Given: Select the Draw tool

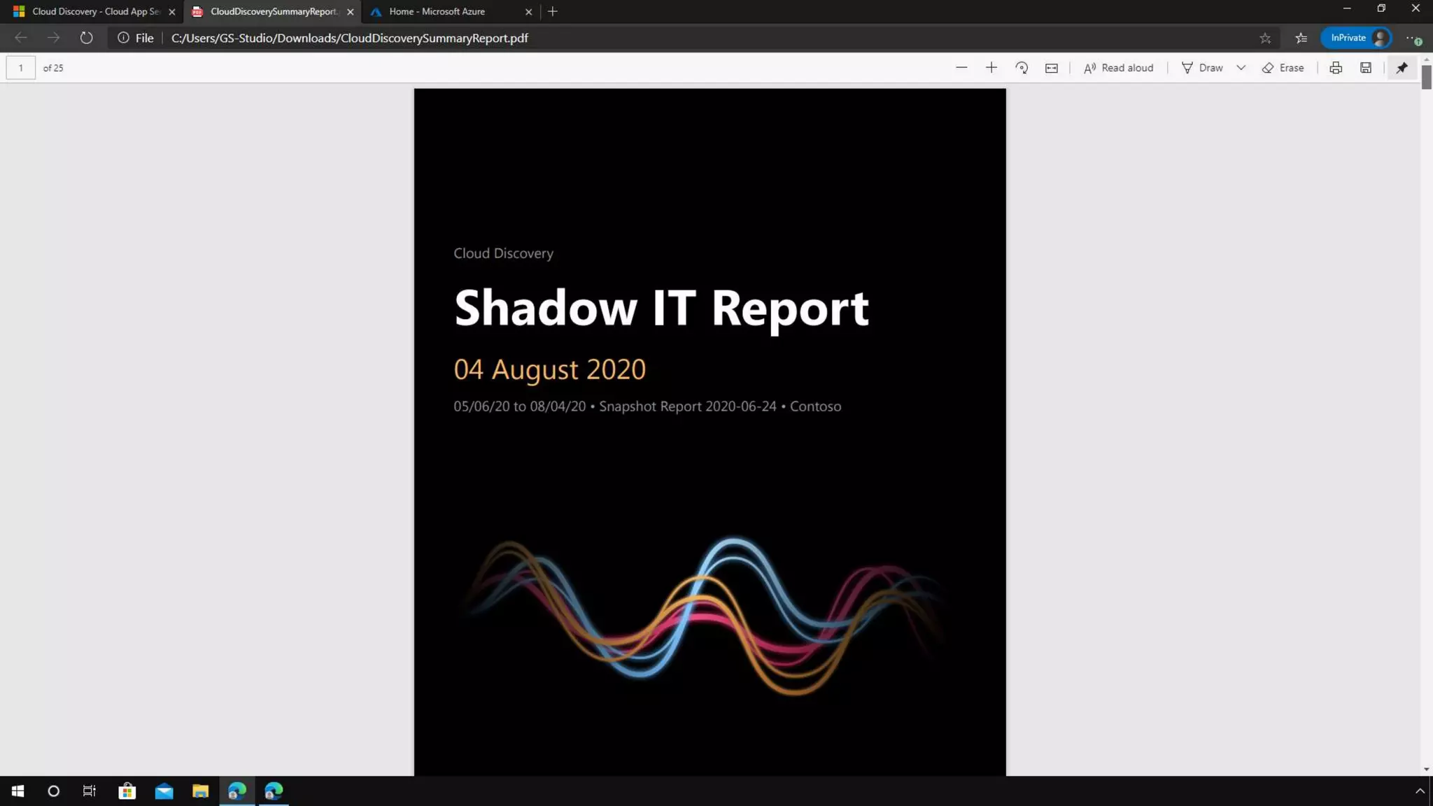Looking at the screenshot, I should (x=1202, y=68).
